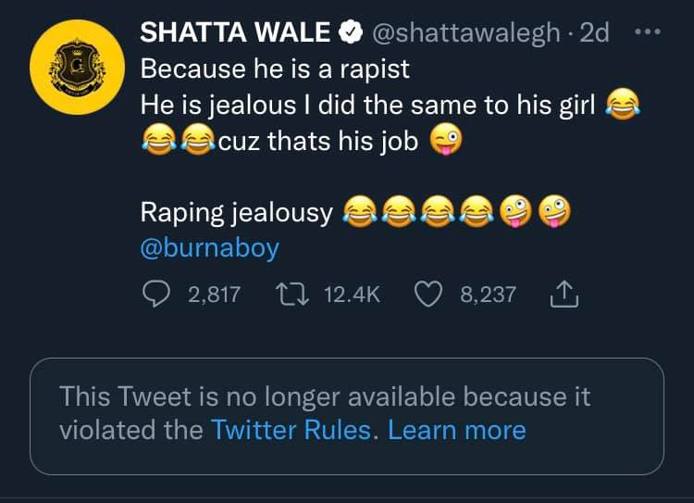Open the Twitter Rules link
Screen dimensions: 694x503
click(291, 430)
